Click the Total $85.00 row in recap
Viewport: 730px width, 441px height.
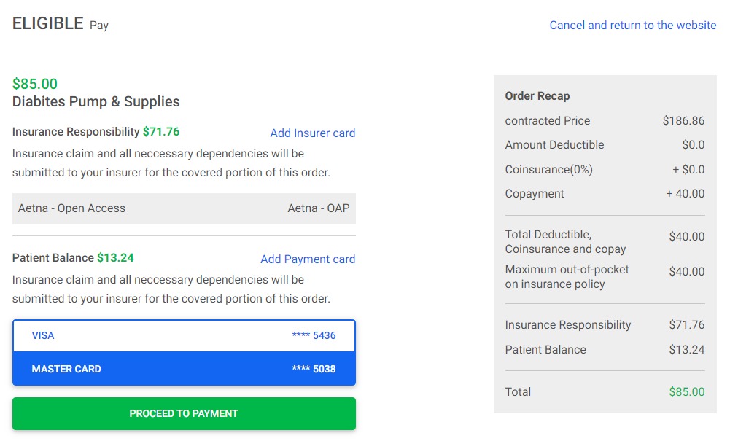coord(605,391)
